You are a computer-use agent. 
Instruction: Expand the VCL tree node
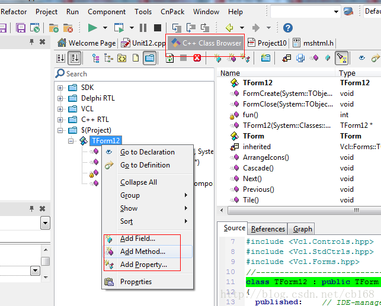point(60,109)
